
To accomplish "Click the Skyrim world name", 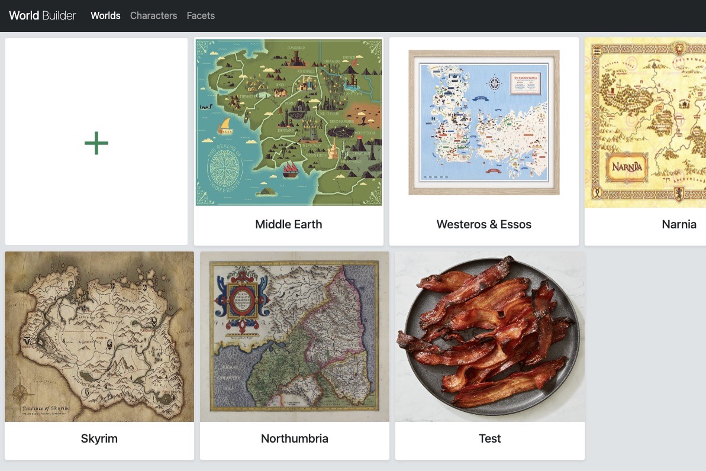I will coord(99,438).
